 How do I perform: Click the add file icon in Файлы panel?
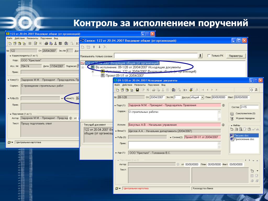(232, 129)
